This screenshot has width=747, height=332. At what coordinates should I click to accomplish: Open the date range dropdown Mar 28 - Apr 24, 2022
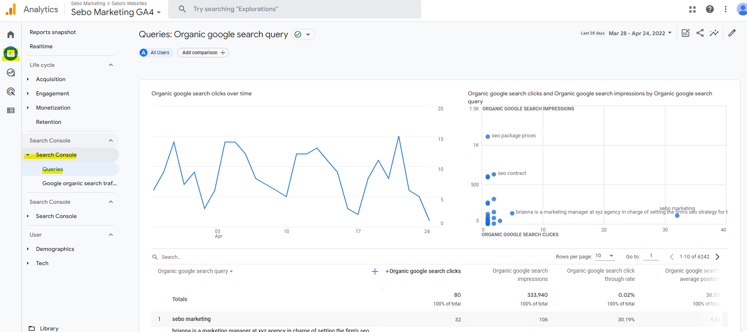coord(640,33)
